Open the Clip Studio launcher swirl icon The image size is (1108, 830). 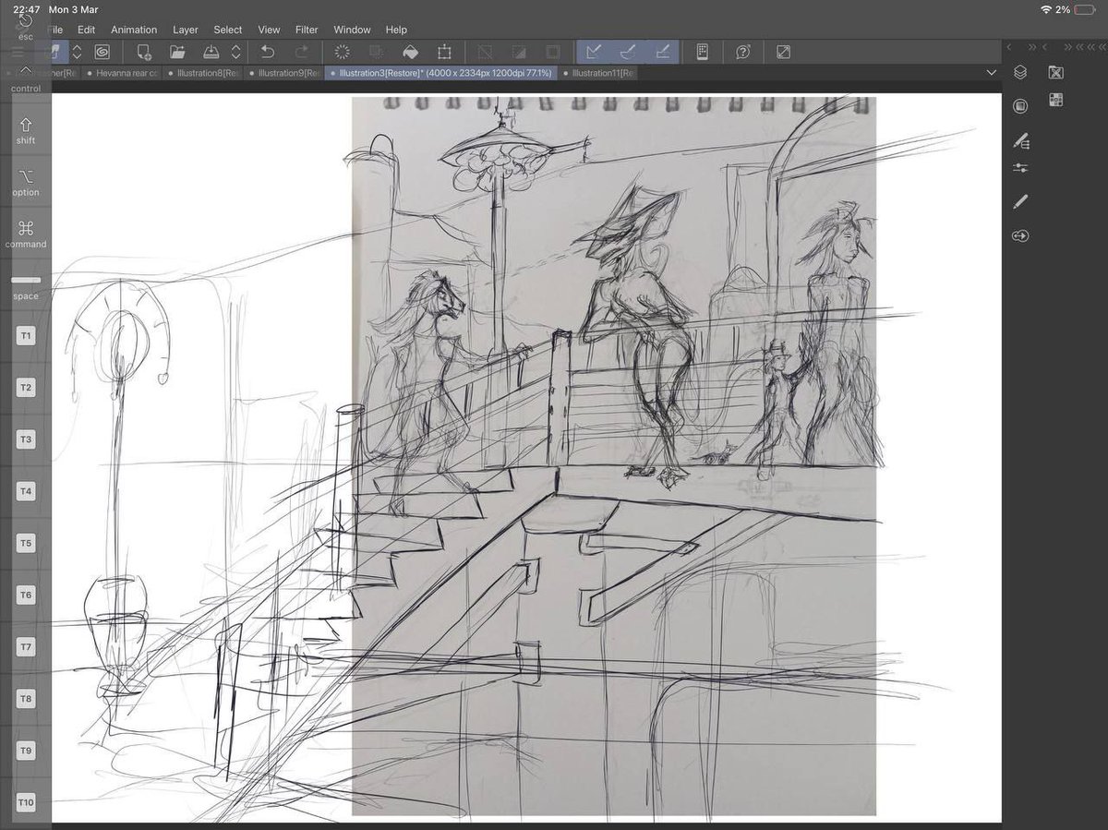[x=102, y=52]
